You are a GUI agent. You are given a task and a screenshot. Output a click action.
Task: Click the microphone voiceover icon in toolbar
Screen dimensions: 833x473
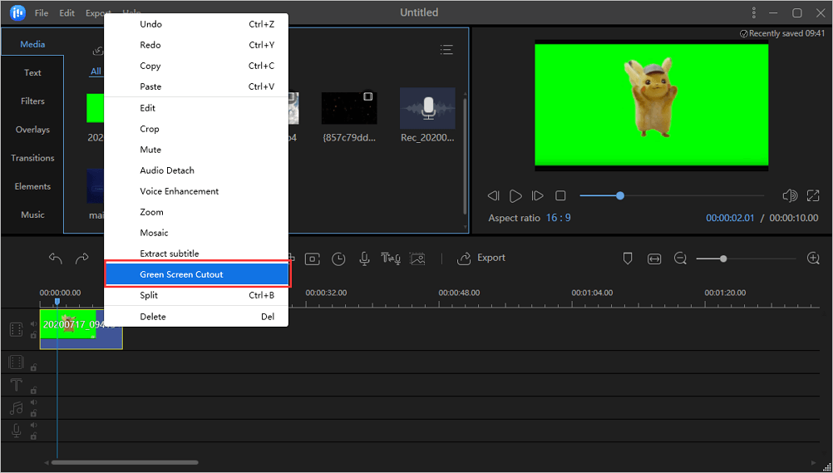364,259
